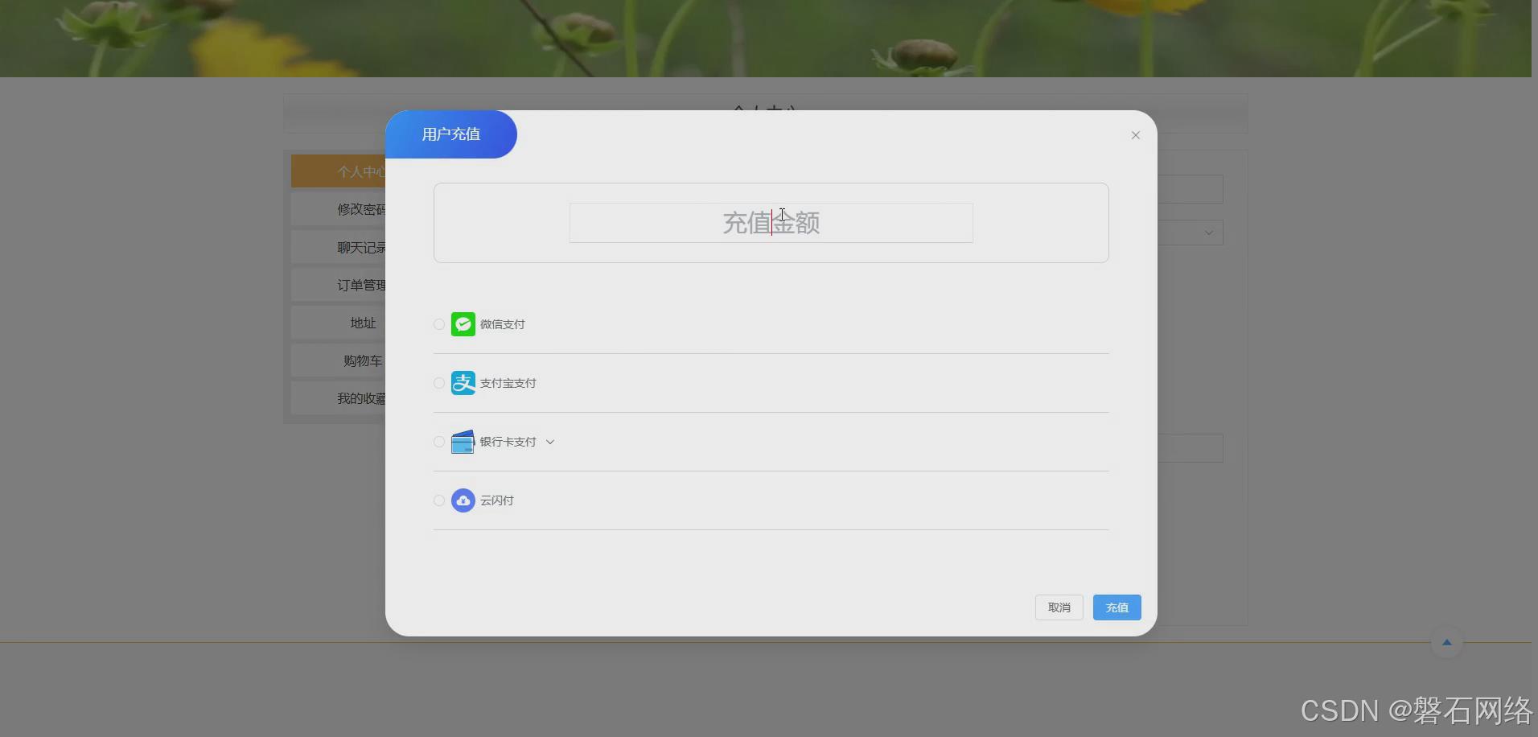Select the 支付宝支付 radio button
The image size is (1538, 737).
[x=438, y=383]
